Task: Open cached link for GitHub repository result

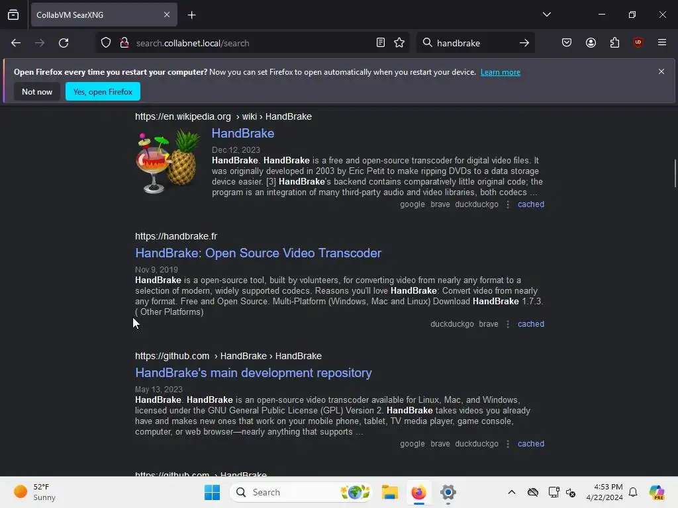Action: pos(531,444)
